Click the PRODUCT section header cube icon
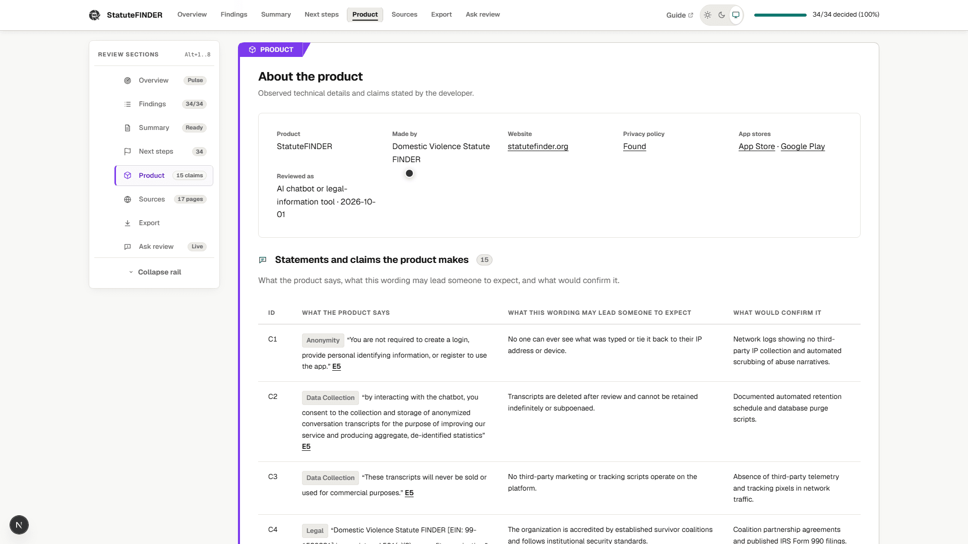Viewport: 968px width, 544px height. click(x=252, y=50)
